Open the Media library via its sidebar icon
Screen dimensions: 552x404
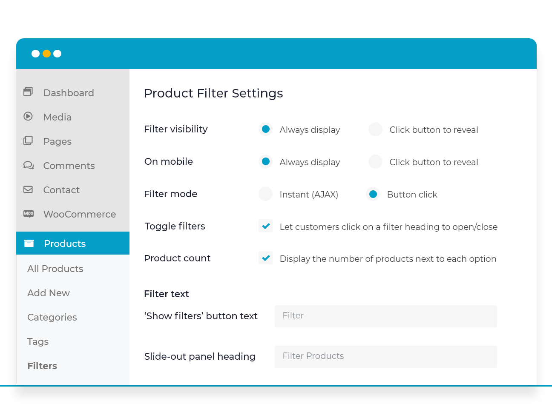click(28, 117)
